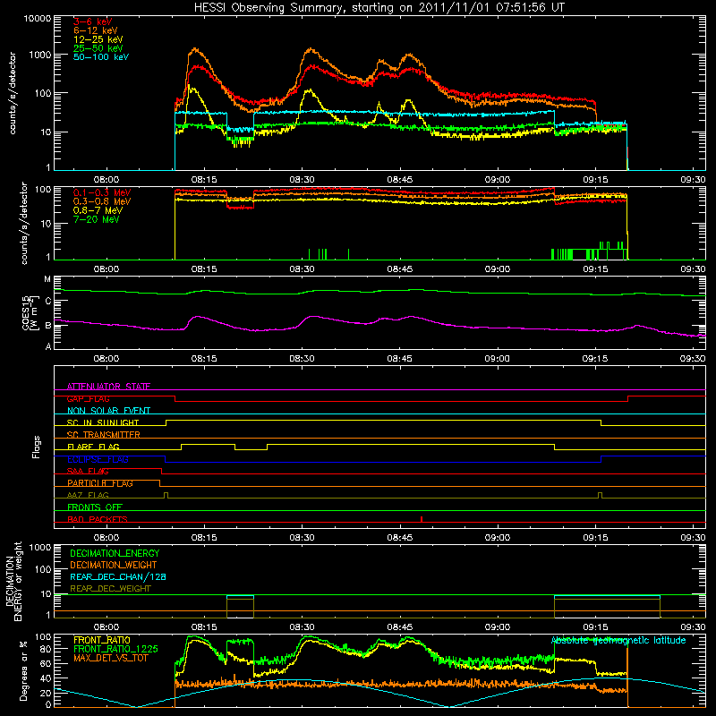The height and width of the screenshot is (716, 716).
Task: Click the 0.8-7 MeV legend label
Action: coord(98,210)
